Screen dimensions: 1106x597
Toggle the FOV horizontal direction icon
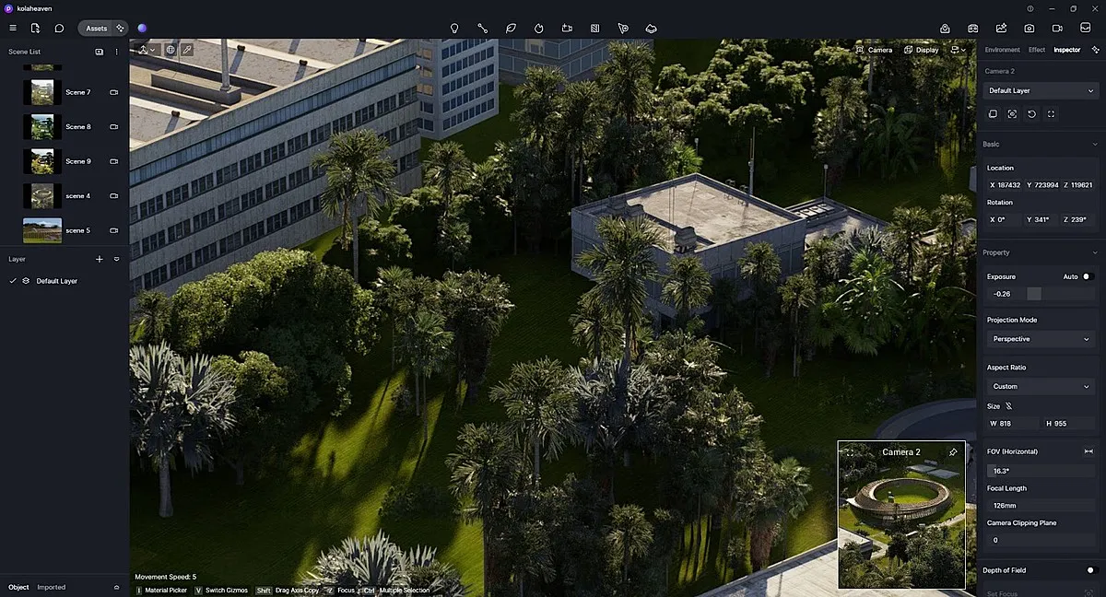point(1088,451)
